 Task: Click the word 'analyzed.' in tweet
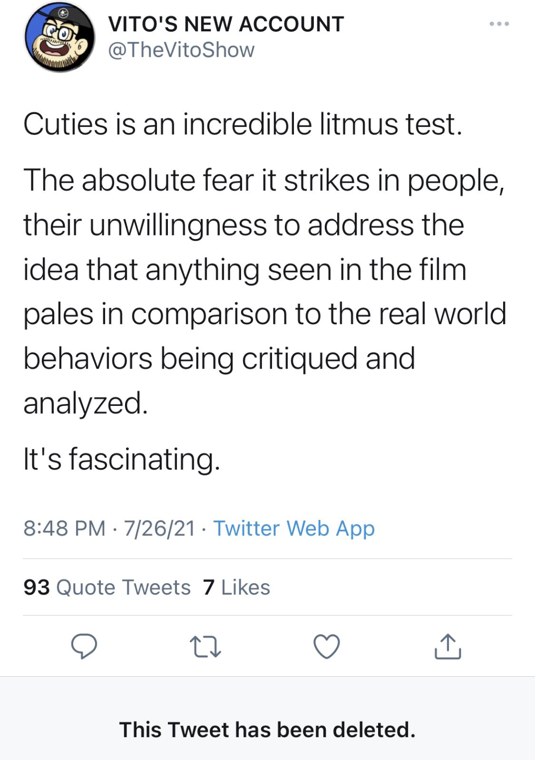pos(85,403)
